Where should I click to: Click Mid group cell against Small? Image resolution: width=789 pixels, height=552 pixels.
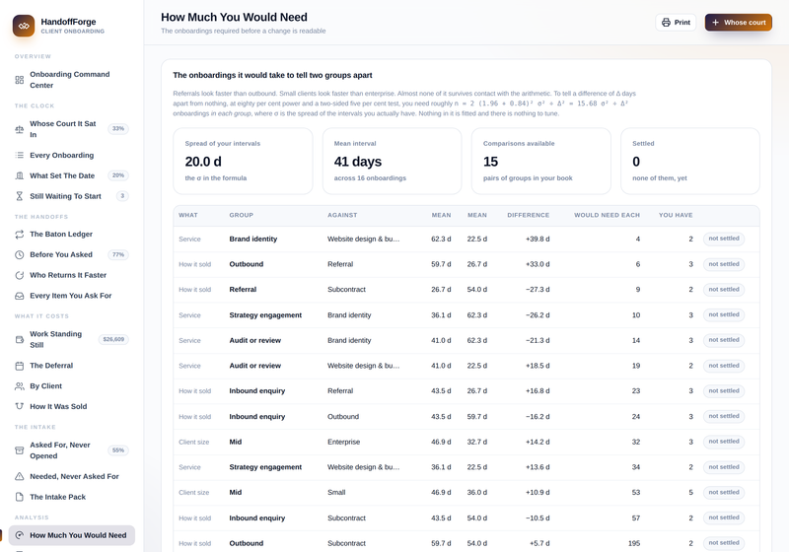(235, 493)
